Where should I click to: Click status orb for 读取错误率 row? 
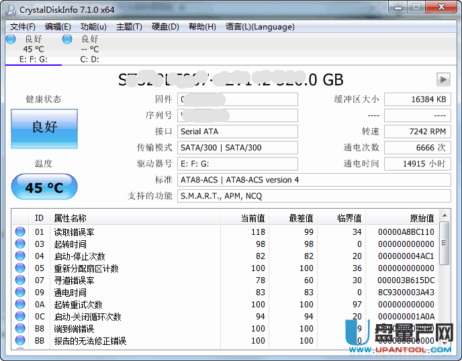tap(20, 232)
